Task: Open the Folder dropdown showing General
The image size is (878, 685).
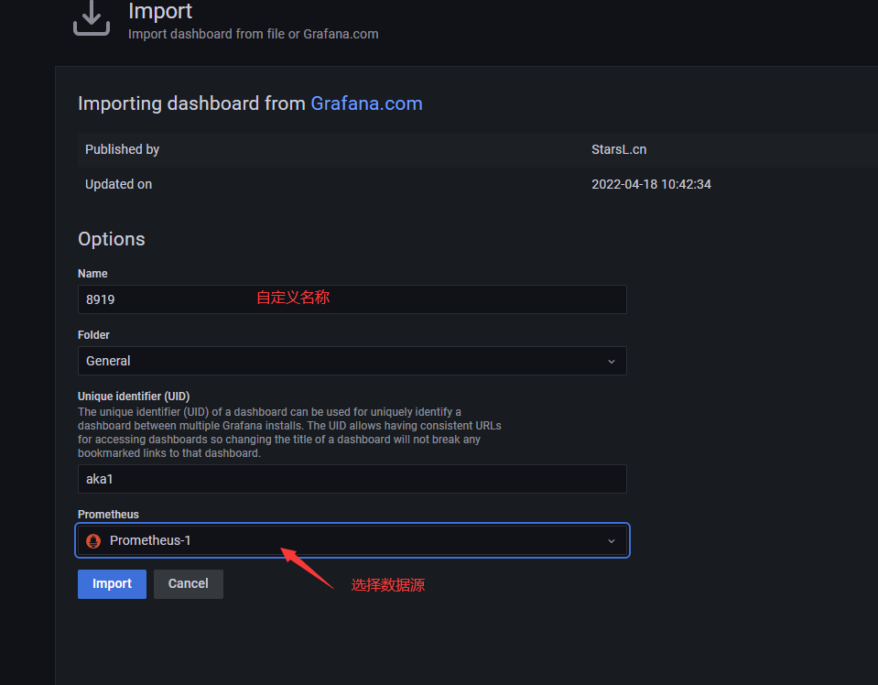Action: pyautogui.click(x=352, y=361)
